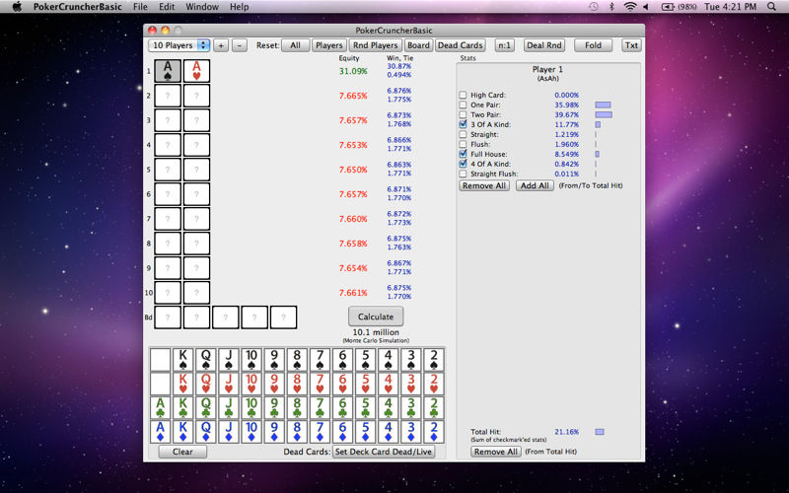Select Player 10's second empty card slot
This screenshot has width=789, height=493.
coord(196,292)
